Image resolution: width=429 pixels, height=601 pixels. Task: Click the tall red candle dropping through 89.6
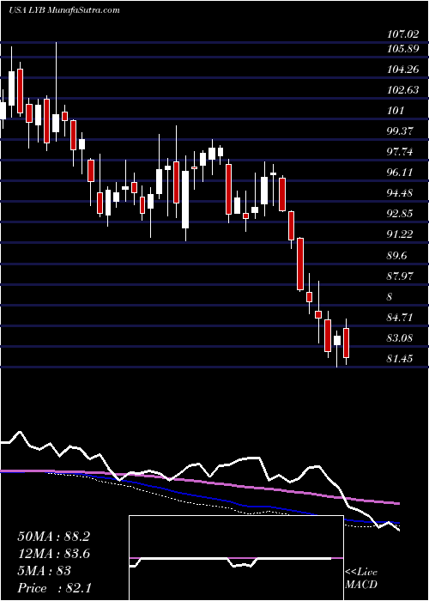point(300,264)
